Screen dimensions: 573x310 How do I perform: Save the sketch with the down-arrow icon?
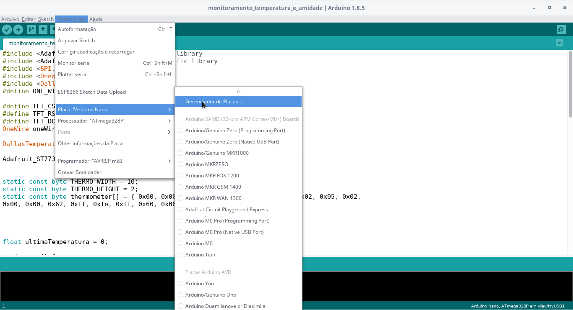click(x=53, y=29)
